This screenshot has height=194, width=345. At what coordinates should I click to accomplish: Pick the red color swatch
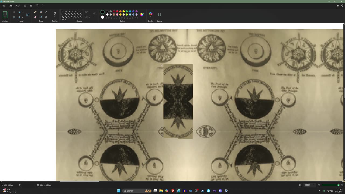[x=117, y=12]
